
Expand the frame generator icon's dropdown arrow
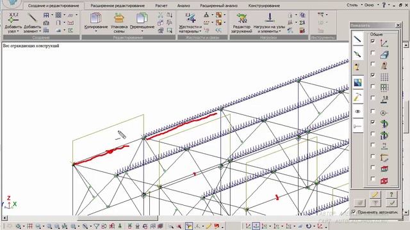click(x=52, y=15)
